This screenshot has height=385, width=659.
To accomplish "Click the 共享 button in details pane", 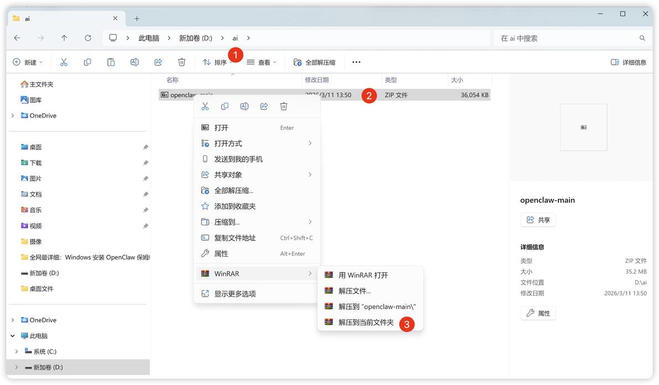I will point(538,220).
